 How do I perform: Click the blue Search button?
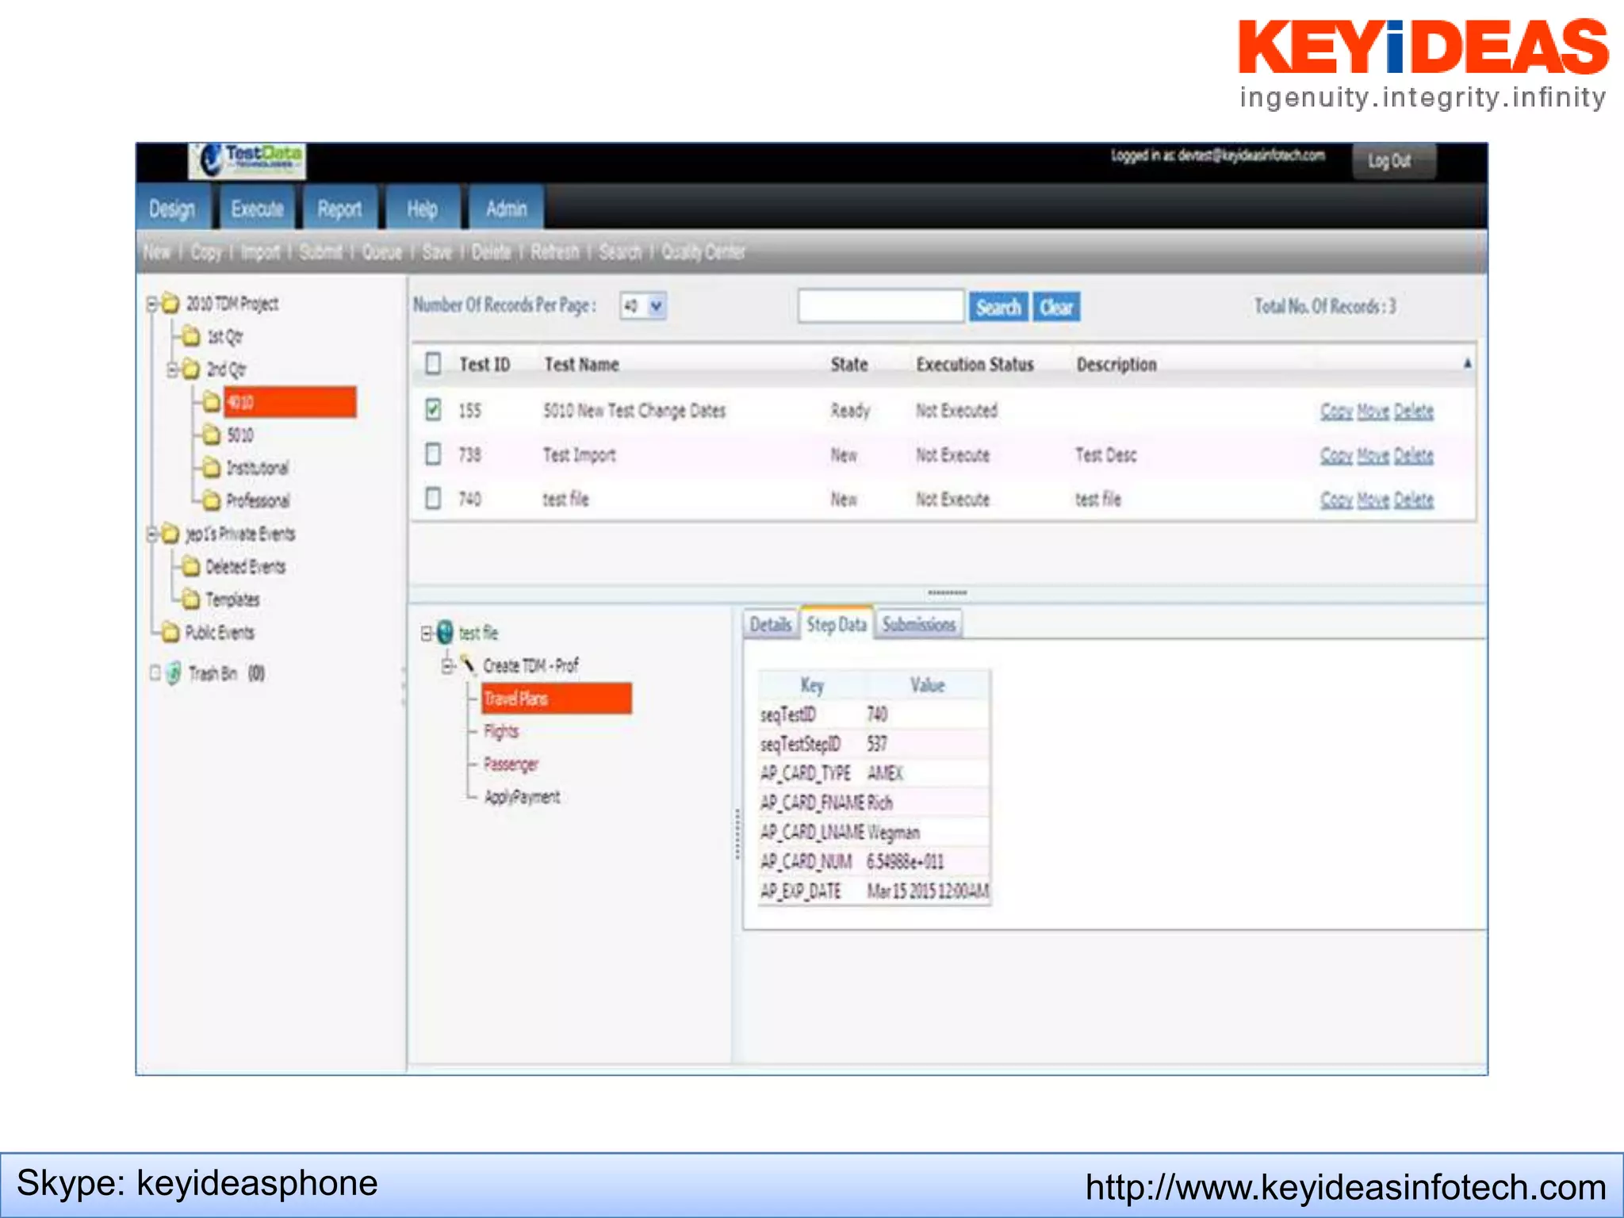998,307
